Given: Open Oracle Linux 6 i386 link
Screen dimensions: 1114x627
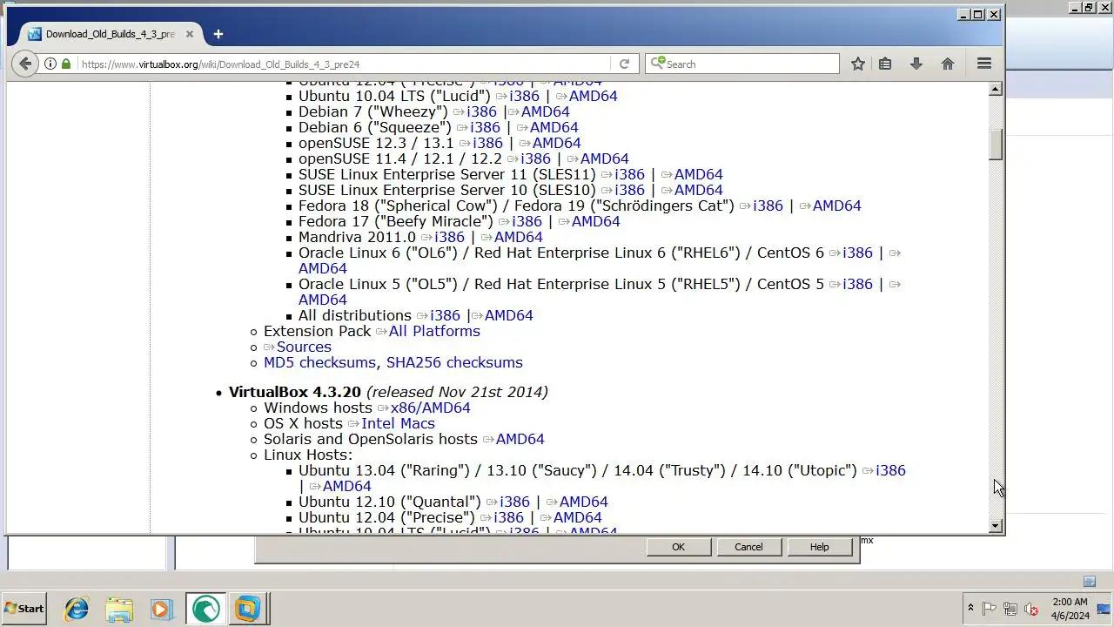Looking at the screenshot, I should [857, 253].
